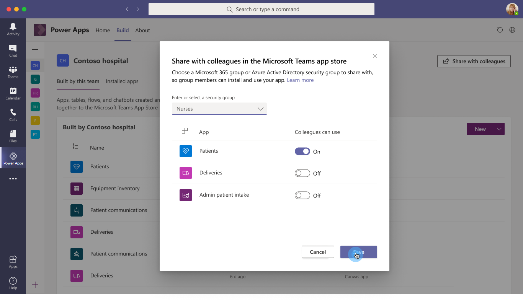Select the PT team avatar
523x303 pixels.
tap(35, 134)
